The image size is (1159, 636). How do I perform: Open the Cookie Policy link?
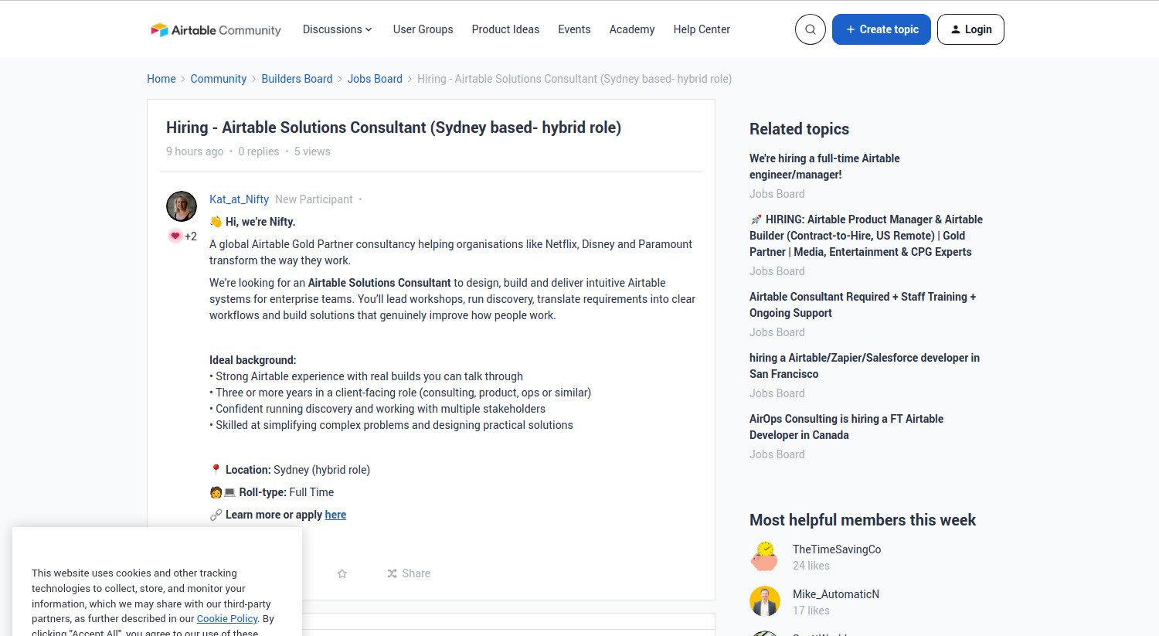[x=226, y=618]
